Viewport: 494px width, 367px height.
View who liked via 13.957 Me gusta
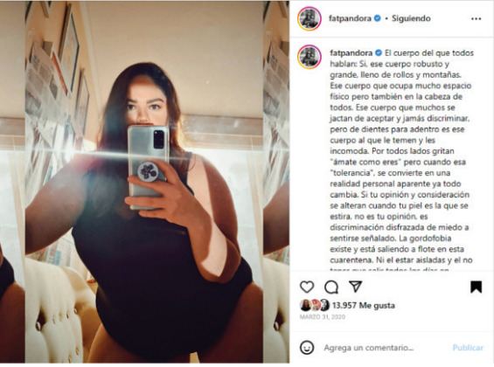[363, 305]
